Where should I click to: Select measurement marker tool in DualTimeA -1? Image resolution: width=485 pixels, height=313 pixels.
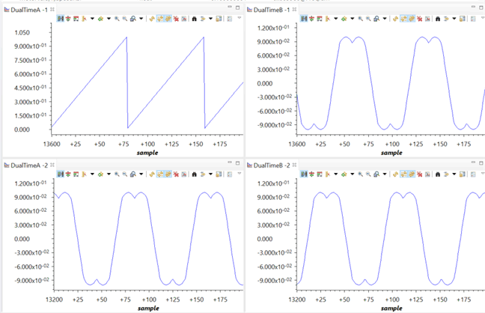[84, 19]
